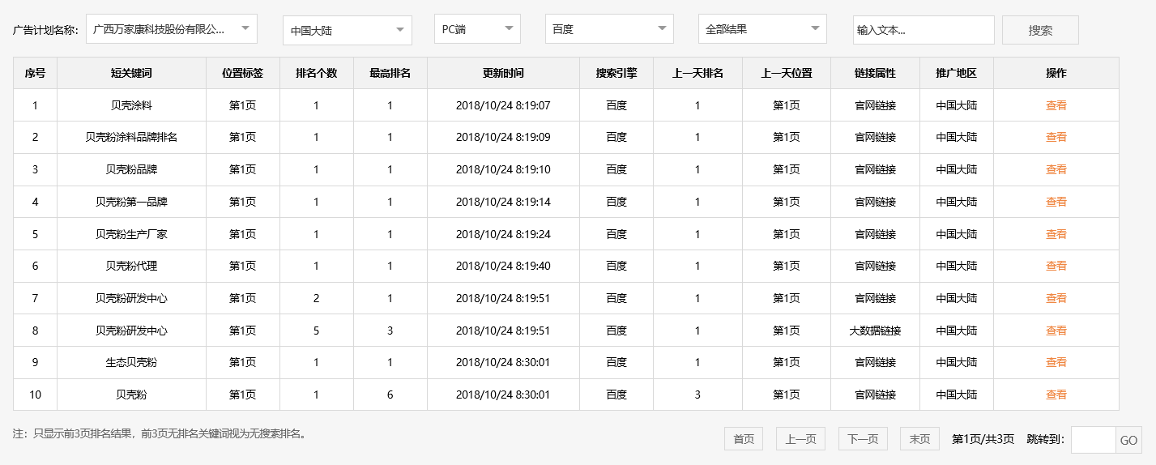Select keyword cell 贝壳粉涂料品牌排名
The image size is (1156, 465).
pos(131,137)
